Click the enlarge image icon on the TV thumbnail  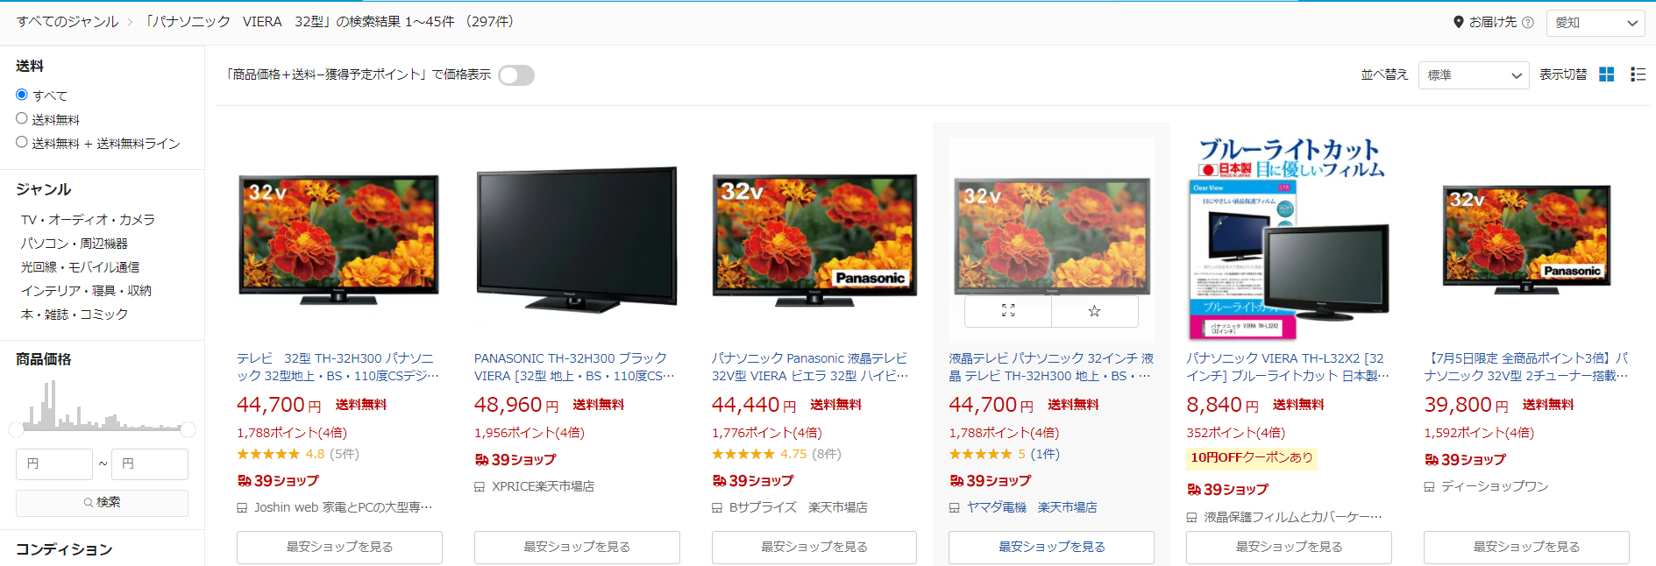tap(1008, 311)
